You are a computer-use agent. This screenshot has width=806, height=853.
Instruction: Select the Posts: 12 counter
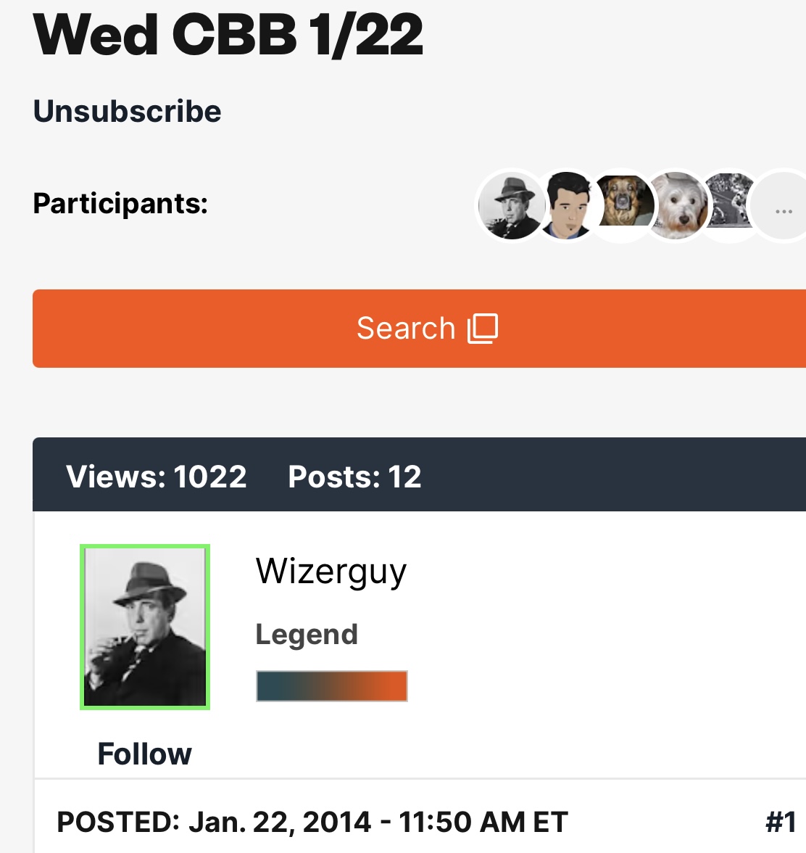(354, 477)
